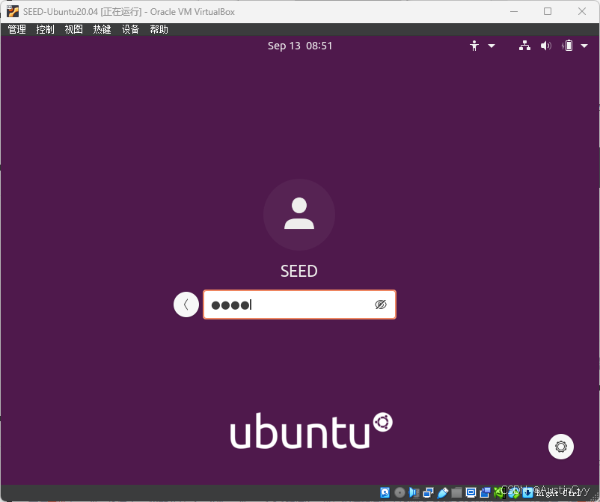Open the 控制 menu
600x502 pixels.
coord(45,29)
